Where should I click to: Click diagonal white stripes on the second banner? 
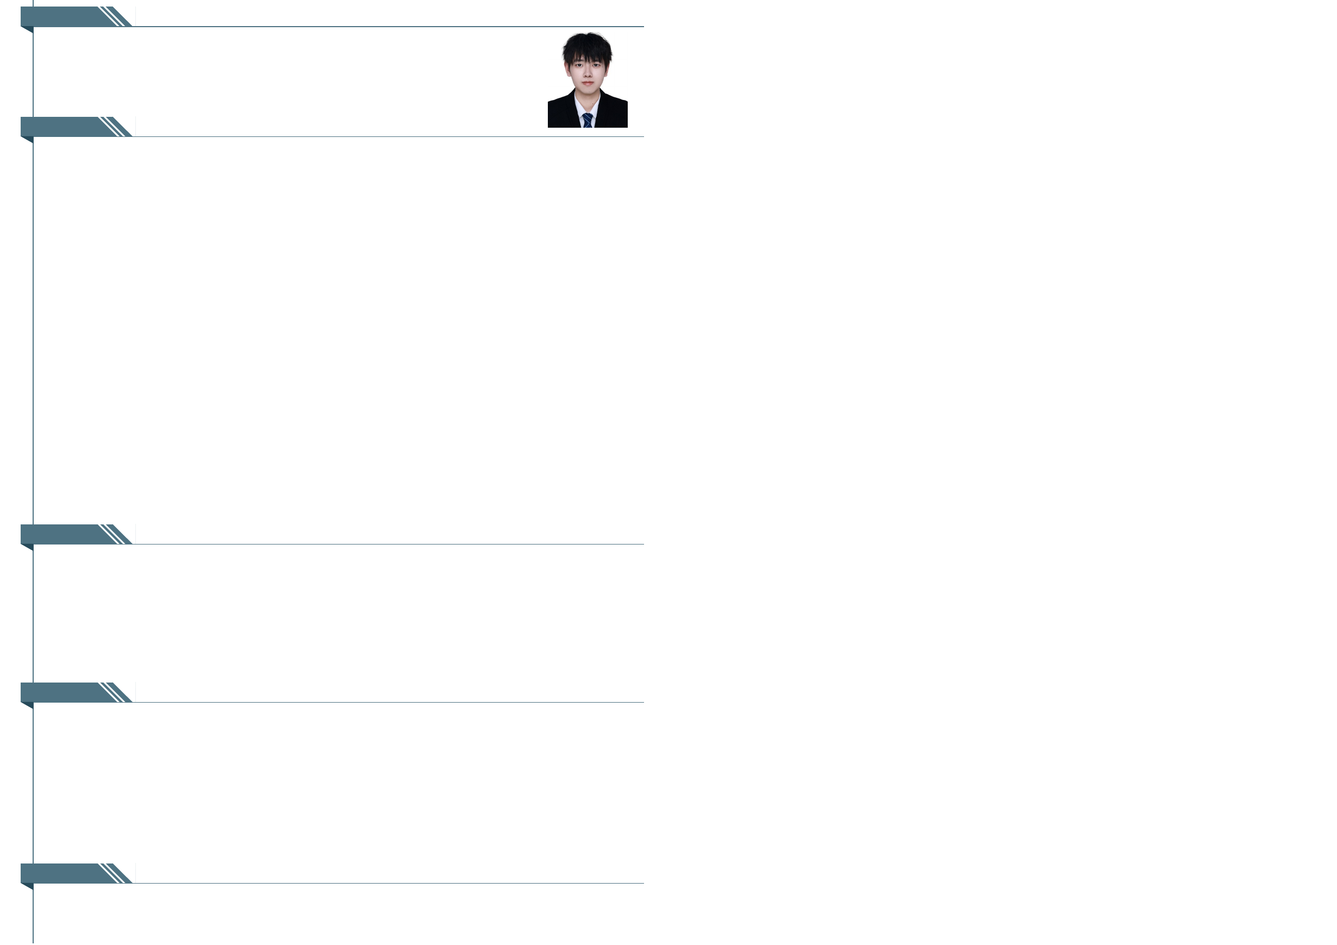pyautogui.click(x=113, y=127)
